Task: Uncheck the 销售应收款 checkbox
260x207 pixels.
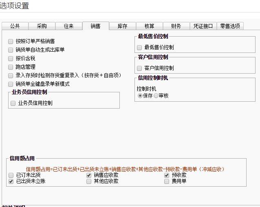Action: tap(89, 175)
